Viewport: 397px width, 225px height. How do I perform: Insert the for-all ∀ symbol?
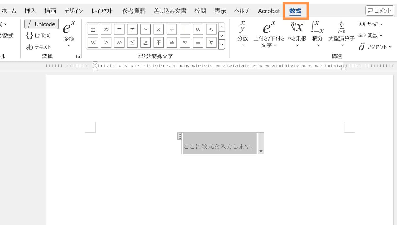pyautogui.click(x=211, y=42)
